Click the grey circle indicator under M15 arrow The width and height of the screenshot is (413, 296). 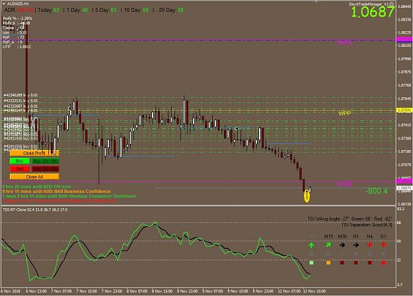(328, 254)
